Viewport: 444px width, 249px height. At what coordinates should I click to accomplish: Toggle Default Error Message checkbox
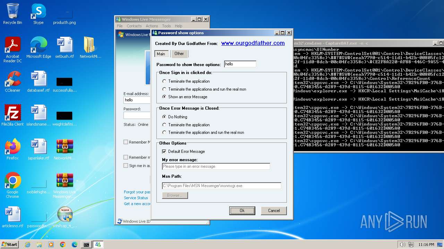[164, 151]
